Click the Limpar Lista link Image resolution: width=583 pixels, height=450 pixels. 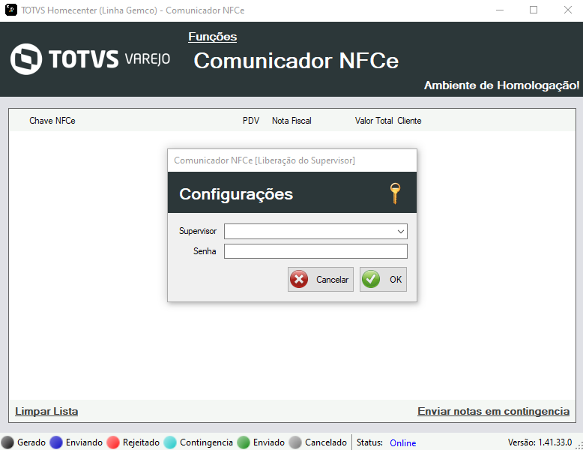(46, 411)
